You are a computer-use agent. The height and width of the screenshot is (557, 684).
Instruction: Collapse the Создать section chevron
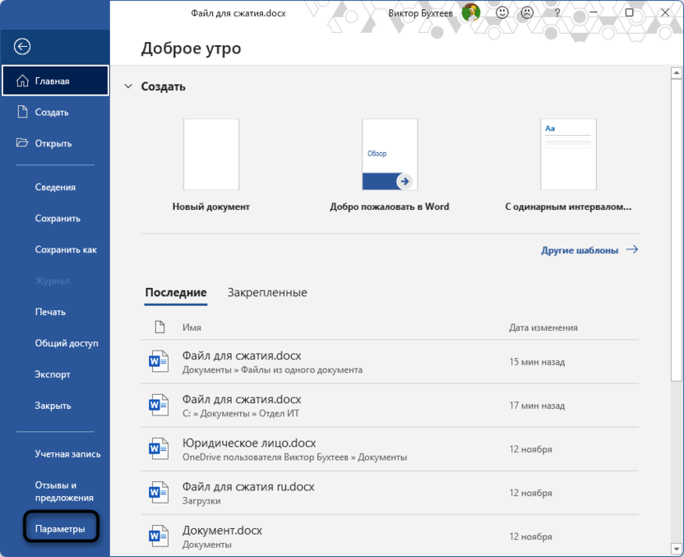128,86
